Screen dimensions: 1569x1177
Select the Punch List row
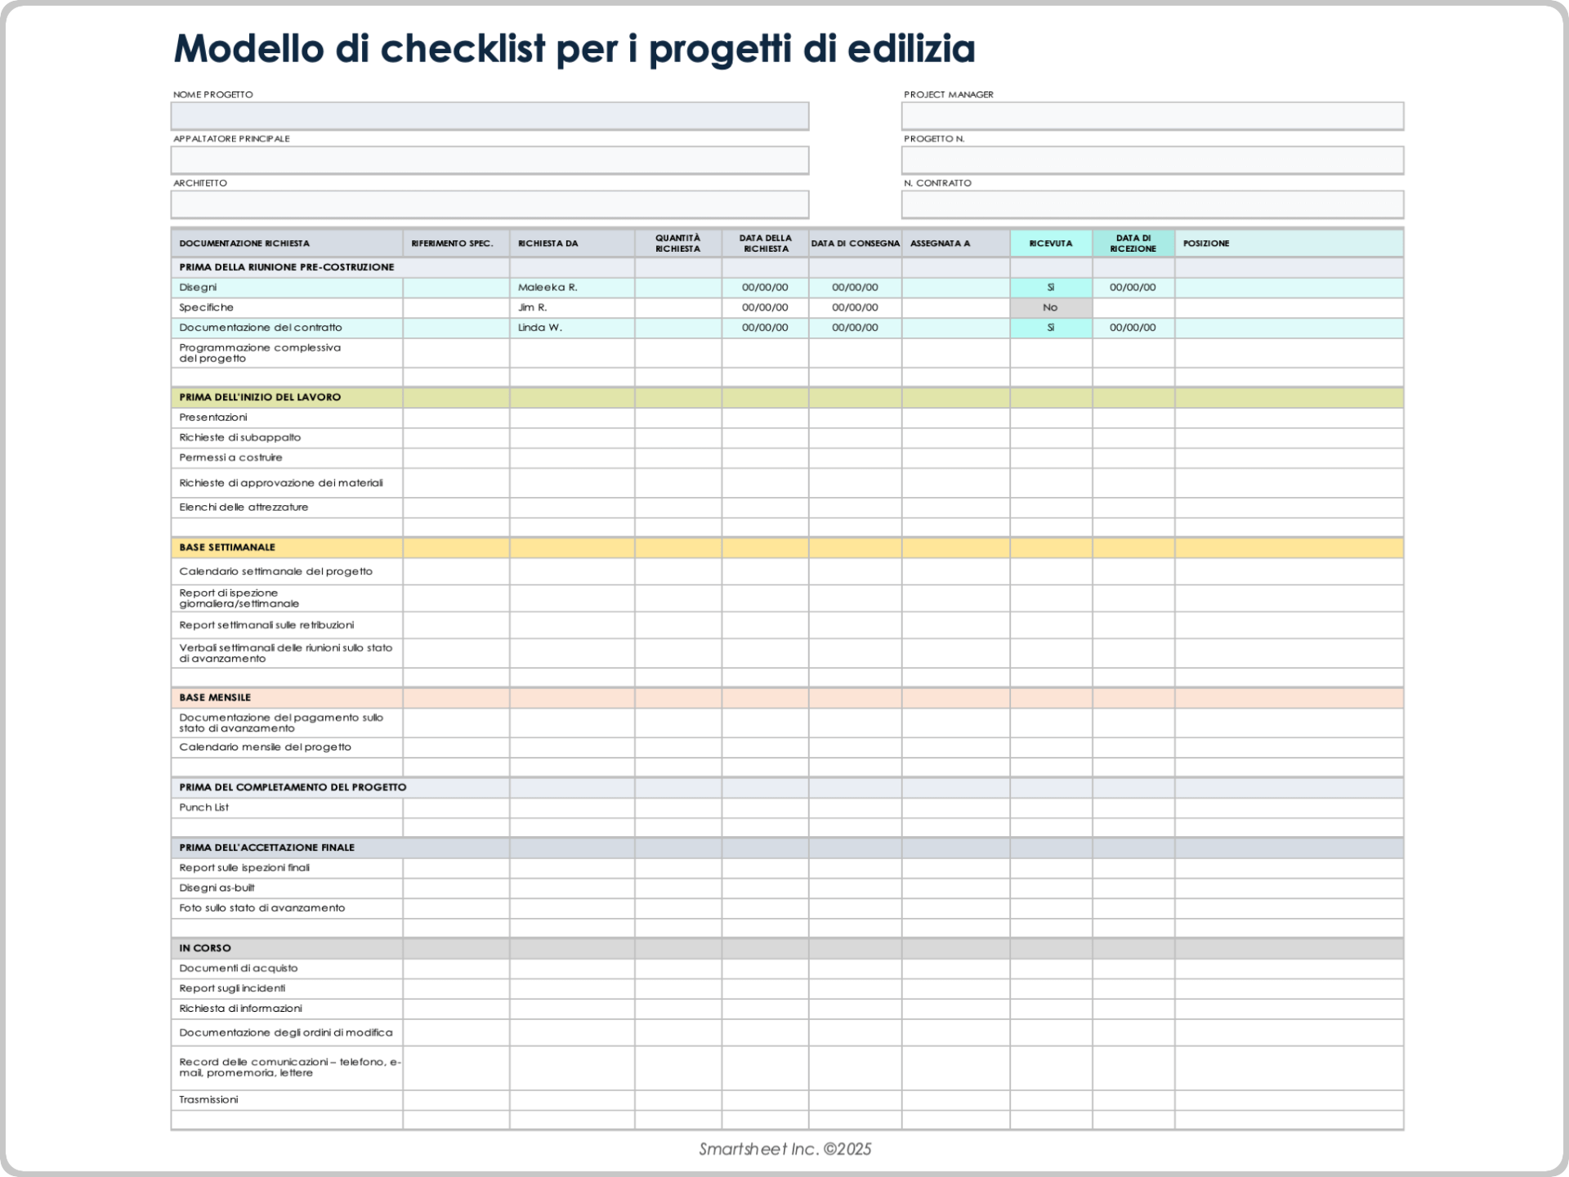[787, 808]
